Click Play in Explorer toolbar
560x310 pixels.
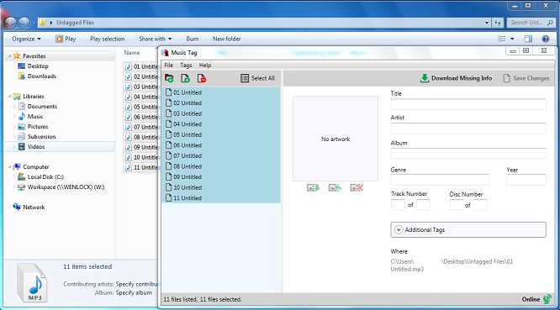pos(66,39)
